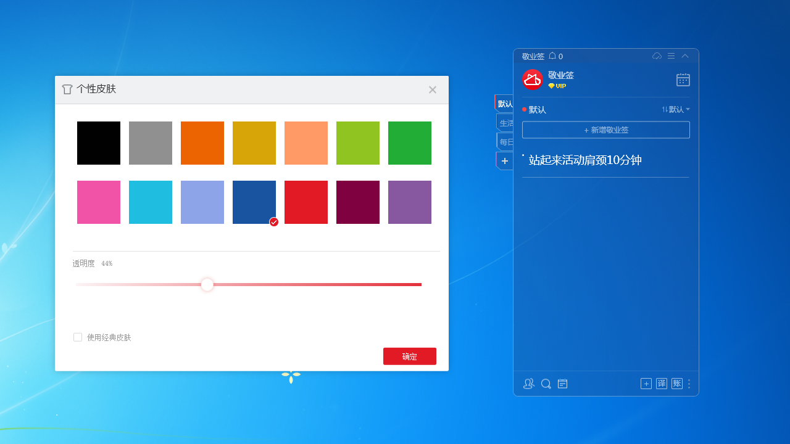The width and height of the screenshot is (790, 444).
Task: Click the memo list icon at the bottom
Action: pyautogui.click(x=562, y=384)
